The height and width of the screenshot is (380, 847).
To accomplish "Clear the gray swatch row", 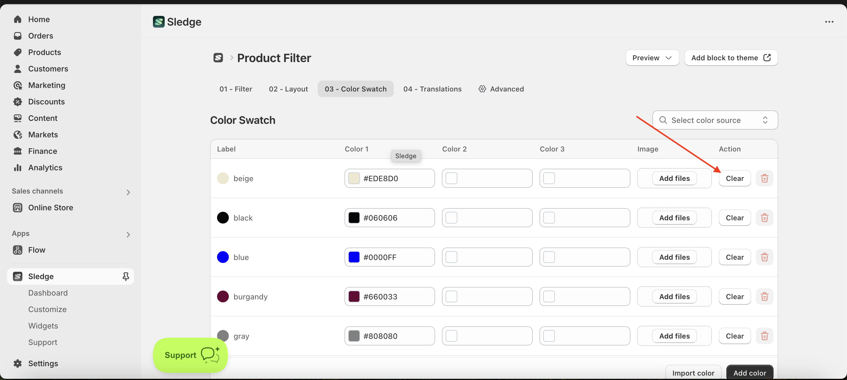I will (x=735, y=336).
